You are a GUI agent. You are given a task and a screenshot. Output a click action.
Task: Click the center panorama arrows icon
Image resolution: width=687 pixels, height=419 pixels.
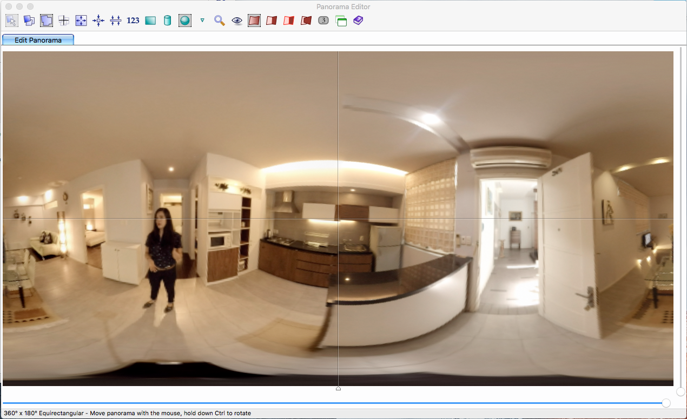click(98, 21)
